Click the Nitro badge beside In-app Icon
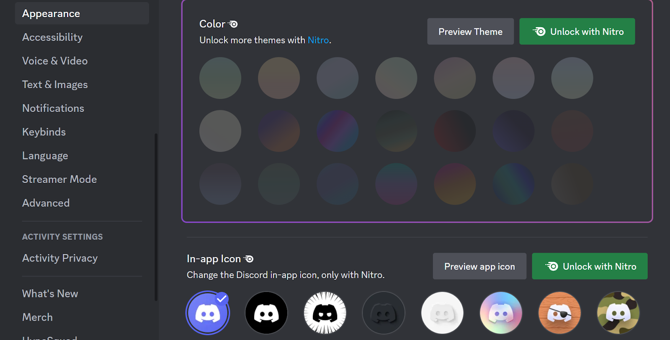Image resolution: width=670 pixels, height=340 pixels. (x=249, y=259)
